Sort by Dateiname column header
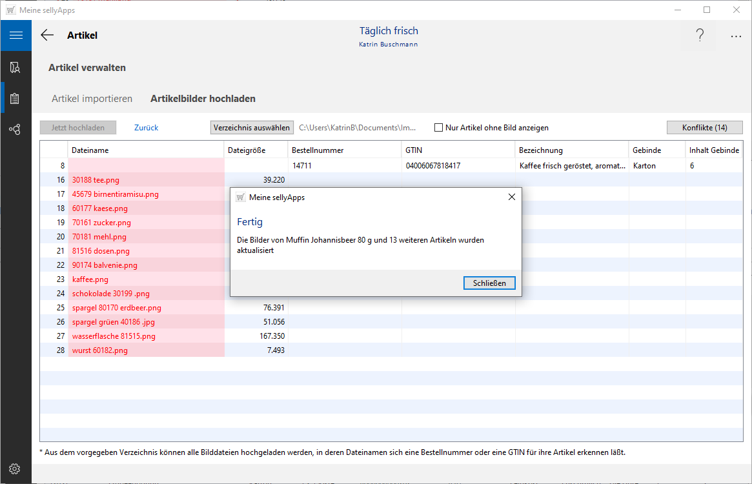Viewport: 752px width, 484px height. click(x=90, y=150)
